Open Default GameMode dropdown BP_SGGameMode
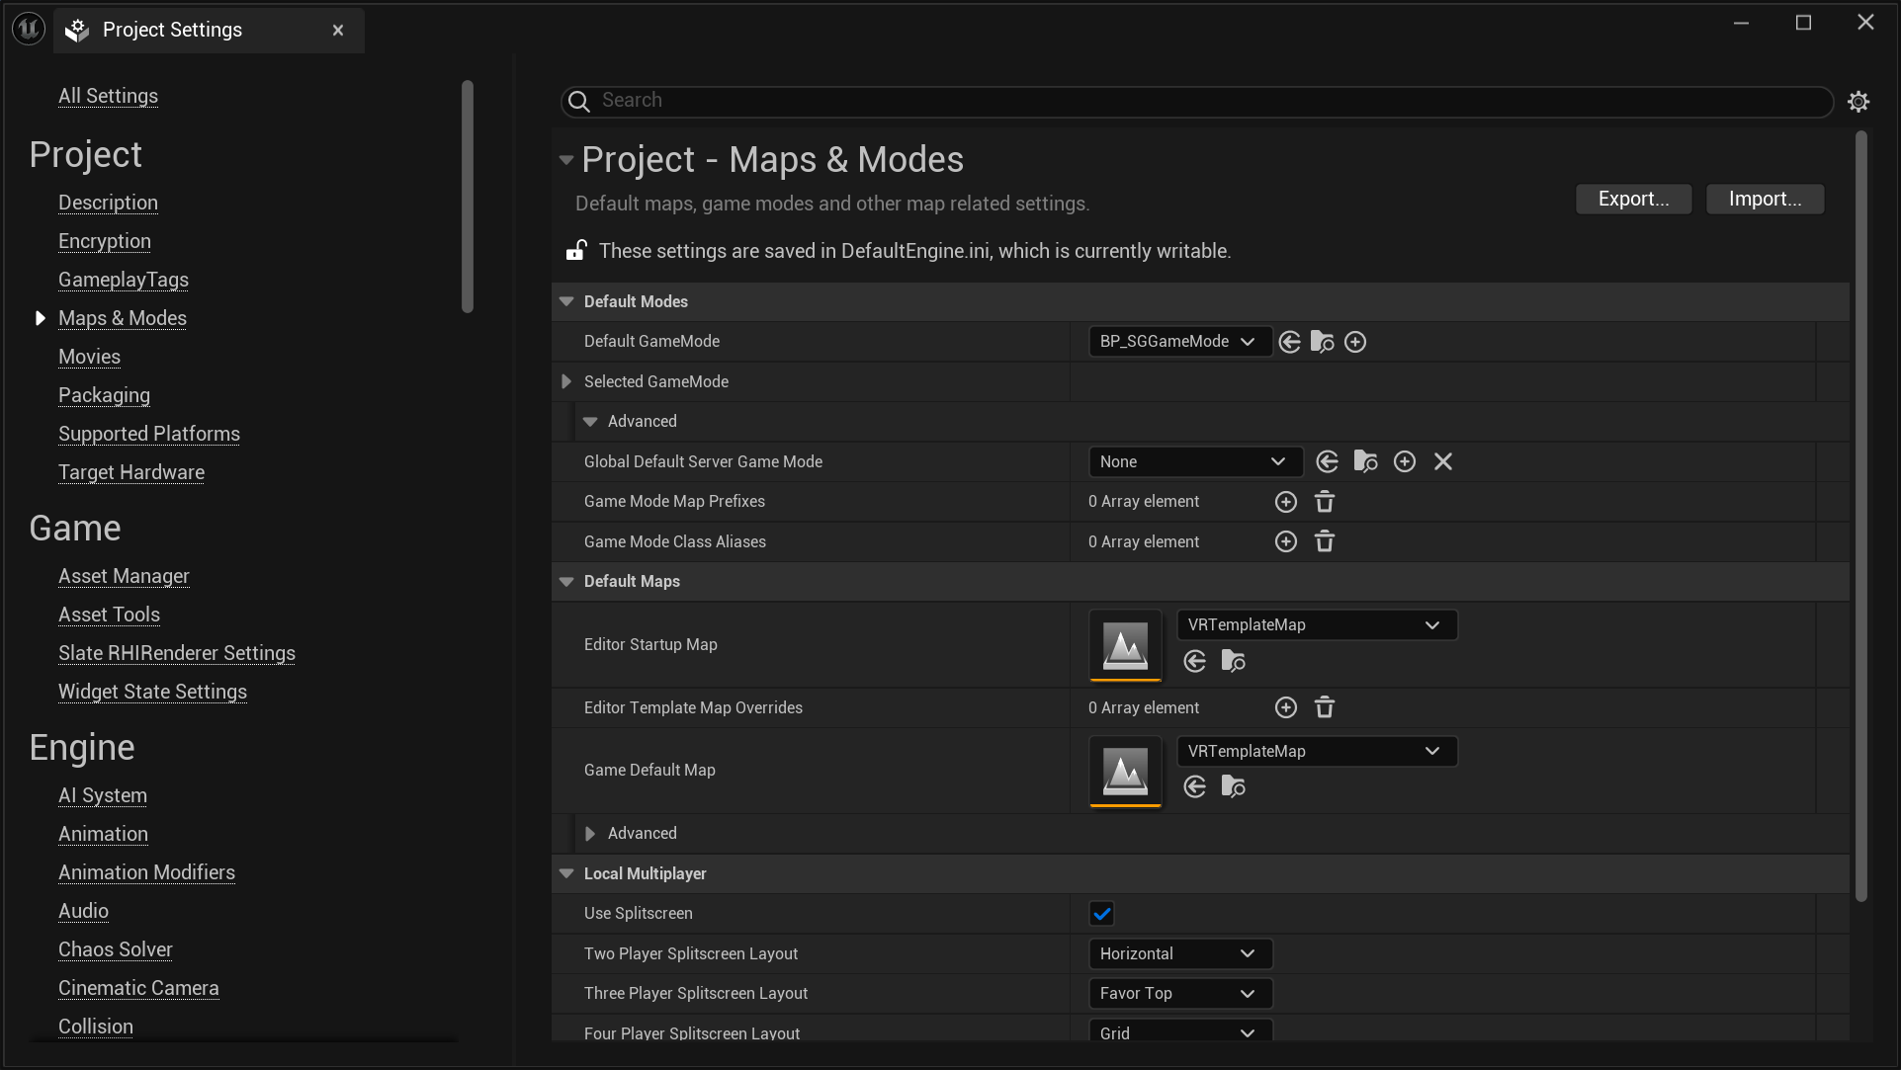Viewport: 1901px width, 1070px height. [x=1178, y=342]
